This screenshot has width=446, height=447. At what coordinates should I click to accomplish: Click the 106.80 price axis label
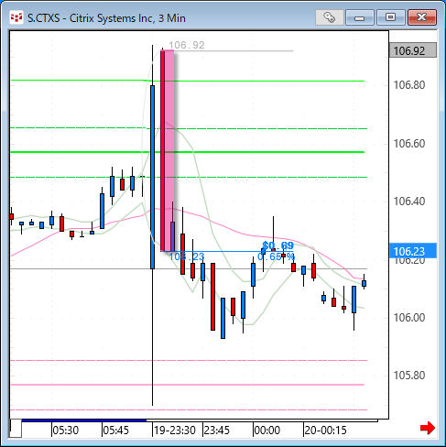click(409, 85)
